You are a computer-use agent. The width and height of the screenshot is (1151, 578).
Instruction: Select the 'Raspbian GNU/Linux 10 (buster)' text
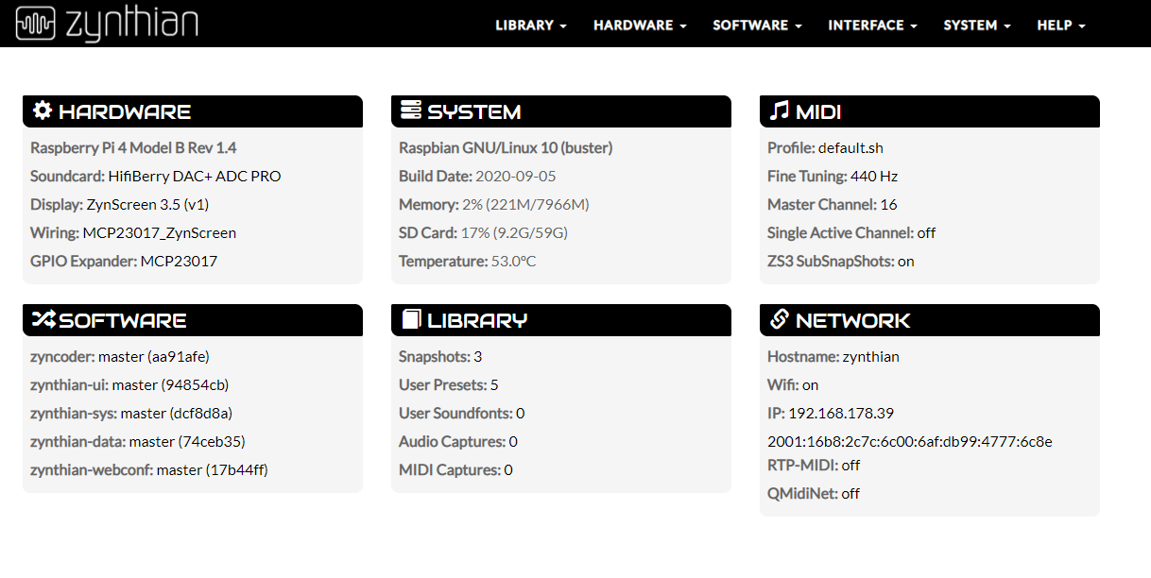(506, 147)
